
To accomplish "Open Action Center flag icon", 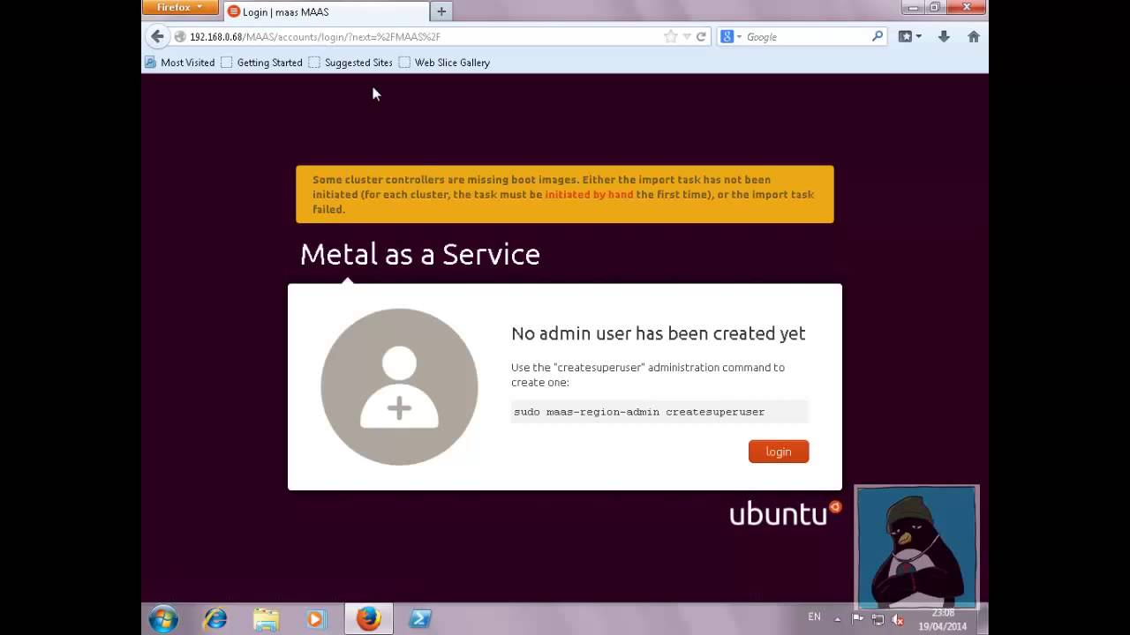I will (857, 619).
